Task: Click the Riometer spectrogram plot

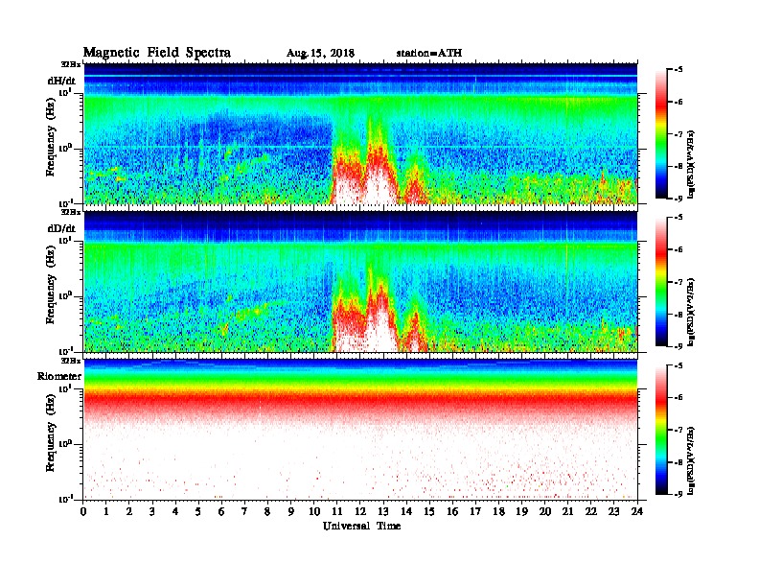Action: point(360,430)
